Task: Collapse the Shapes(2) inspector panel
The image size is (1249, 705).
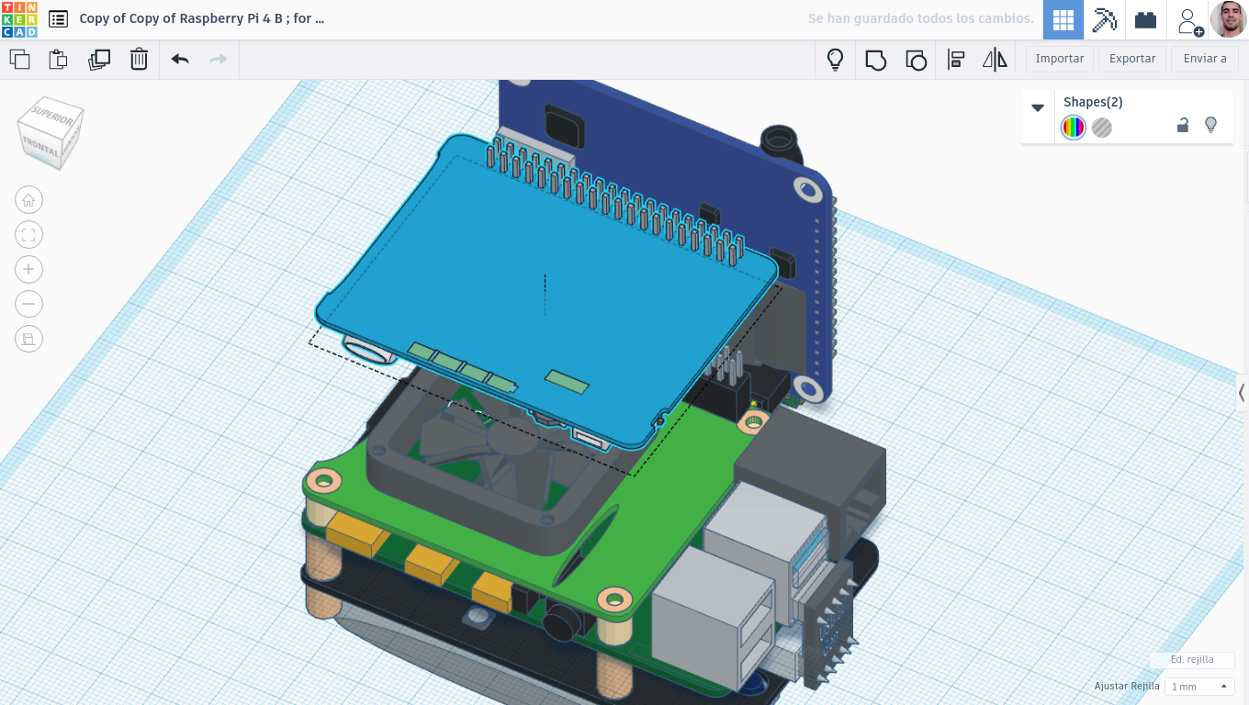Action: tap(1038, 107)
